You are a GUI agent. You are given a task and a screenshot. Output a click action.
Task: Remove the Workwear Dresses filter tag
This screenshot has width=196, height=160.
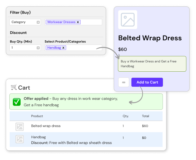tap(78, 22)
